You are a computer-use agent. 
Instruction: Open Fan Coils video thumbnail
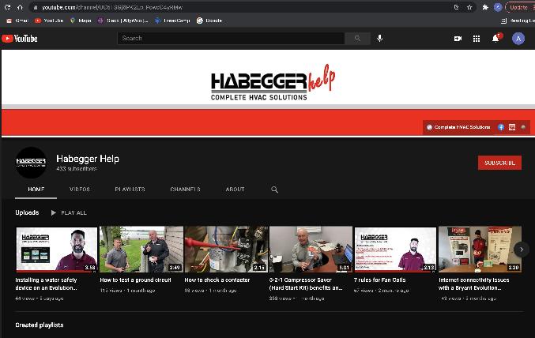395,250
